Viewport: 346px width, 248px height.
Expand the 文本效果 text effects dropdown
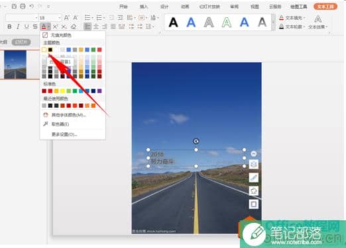click(317, 26)
